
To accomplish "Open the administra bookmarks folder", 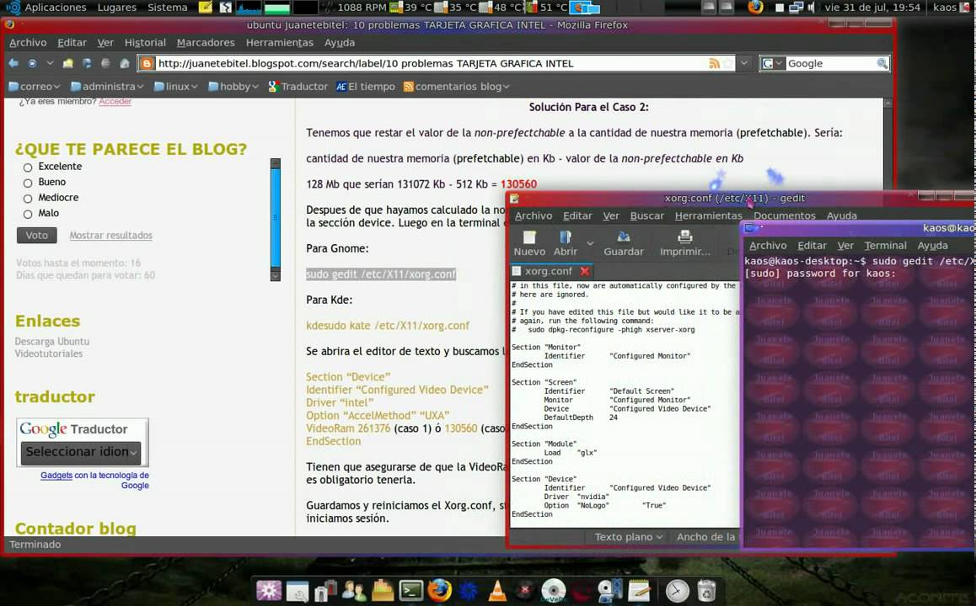I will point(107,87).
